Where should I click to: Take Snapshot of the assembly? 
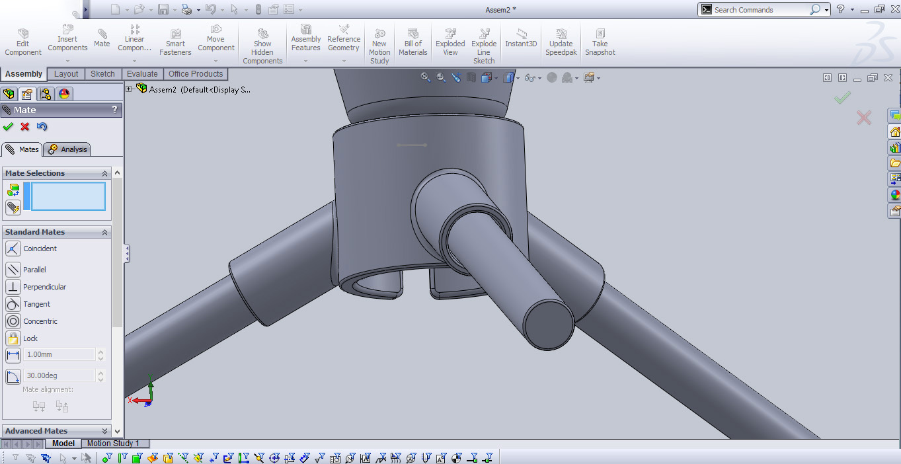600,42
